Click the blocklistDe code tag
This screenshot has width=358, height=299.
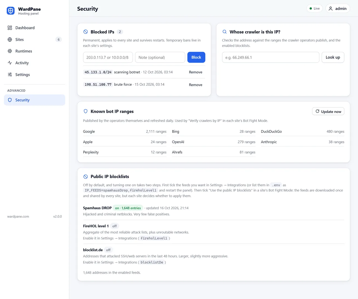pyautogui.click(x=152, y=262)
